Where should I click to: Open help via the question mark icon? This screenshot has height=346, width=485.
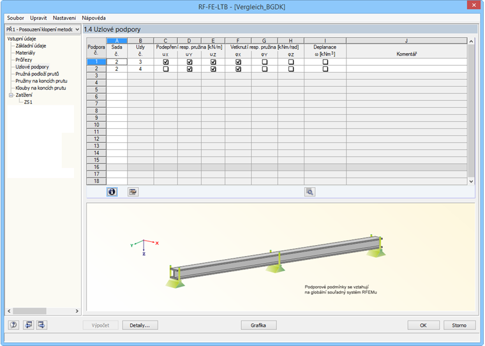[13, 325]
